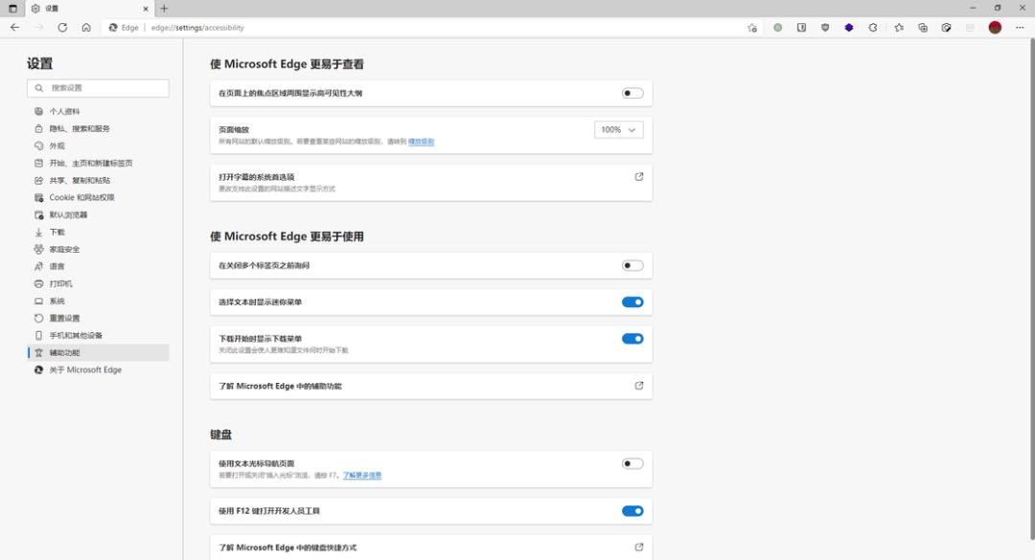Image resolution: width=1035 pixels, height=560 pixels.
Task: Add this page to favorites via star-plus icon
Action: pos(752,28)
